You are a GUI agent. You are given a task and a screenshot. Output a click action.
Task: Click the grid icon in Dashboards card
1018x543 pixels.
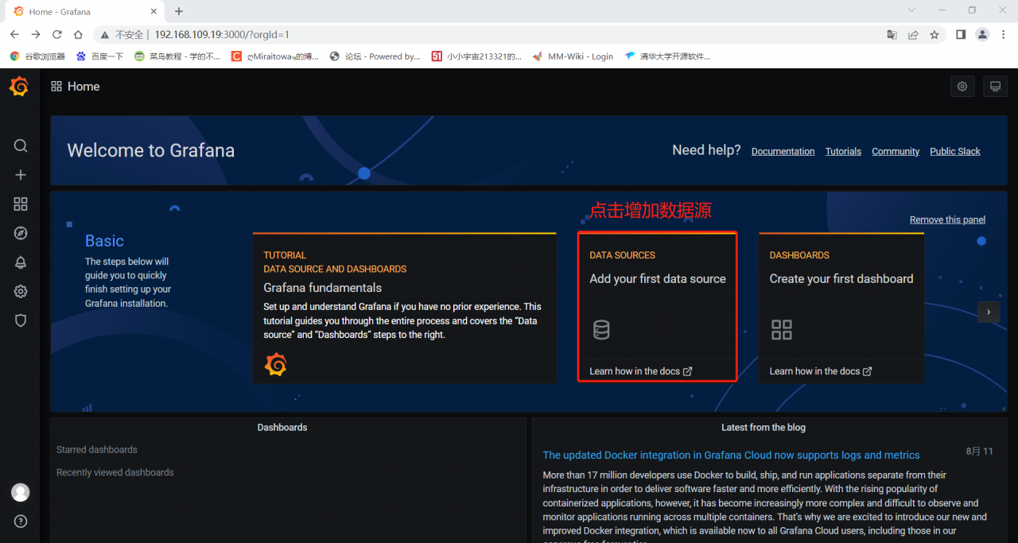coord(782,329)
